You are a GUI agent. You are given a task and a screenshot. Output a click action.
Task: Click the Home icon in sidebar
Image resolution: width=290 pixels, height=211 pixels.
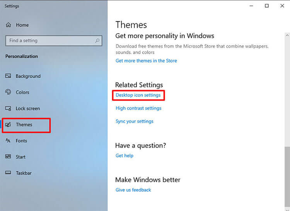point(8,25)
